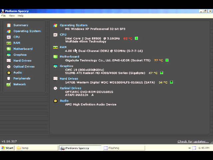Go to the CPU section in sidebar

pyautogui.click(x=17, y=37)
